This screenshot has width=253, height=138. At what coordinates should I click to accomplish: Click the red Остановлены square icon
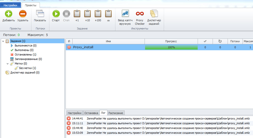pos(12,54)
